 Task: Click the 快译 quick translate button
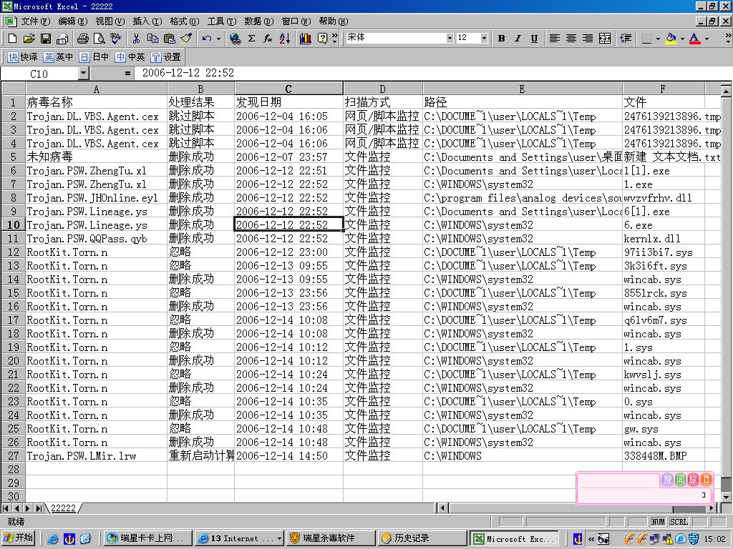click(23, 57)
